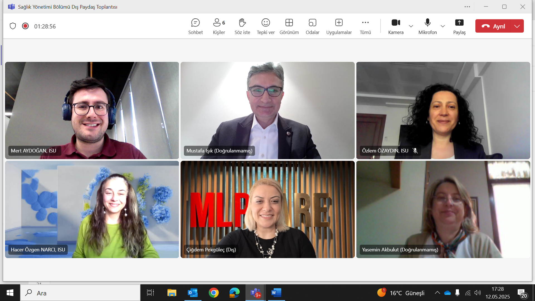The image size is (535, 301).
Task: Open the Tümü more actions menu
Action: pos(365,26)
